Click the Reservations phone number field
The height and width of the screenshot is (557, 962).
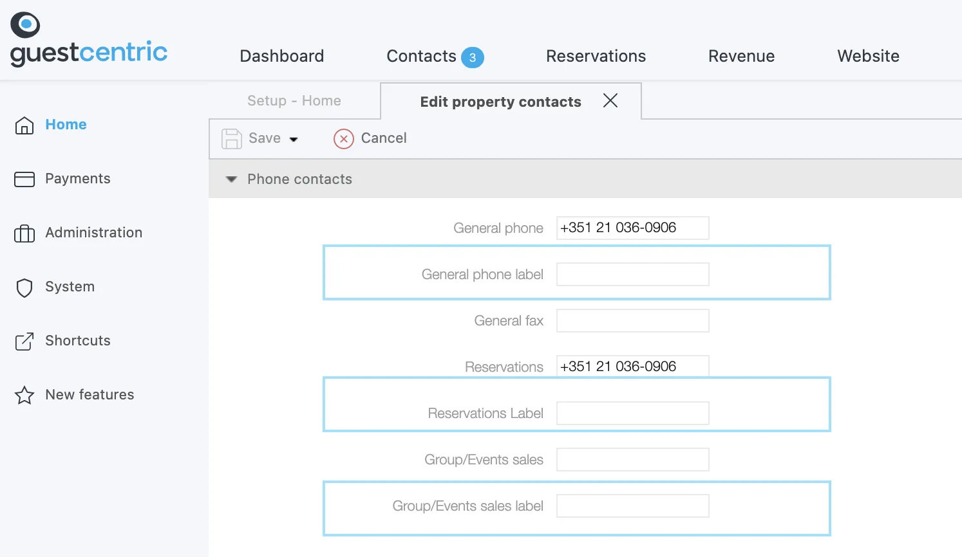click(x=633, y=366)
